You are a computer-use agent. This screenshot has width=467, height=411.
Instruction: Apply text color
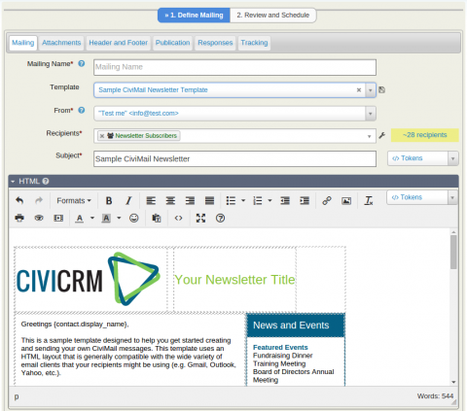(x=80, y=218)
